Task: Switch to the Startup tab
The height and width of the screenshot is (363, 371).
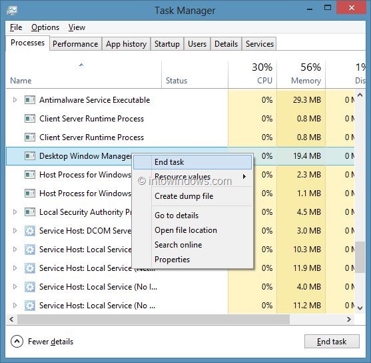Action: pos(167,44)
